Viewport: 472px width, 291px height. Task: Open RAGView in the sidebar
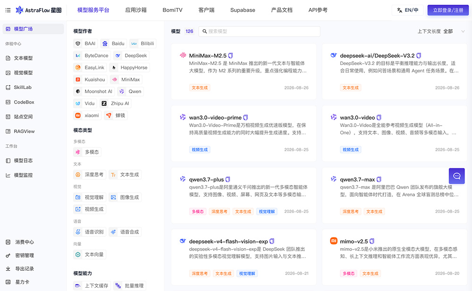(x=33, y=131)
